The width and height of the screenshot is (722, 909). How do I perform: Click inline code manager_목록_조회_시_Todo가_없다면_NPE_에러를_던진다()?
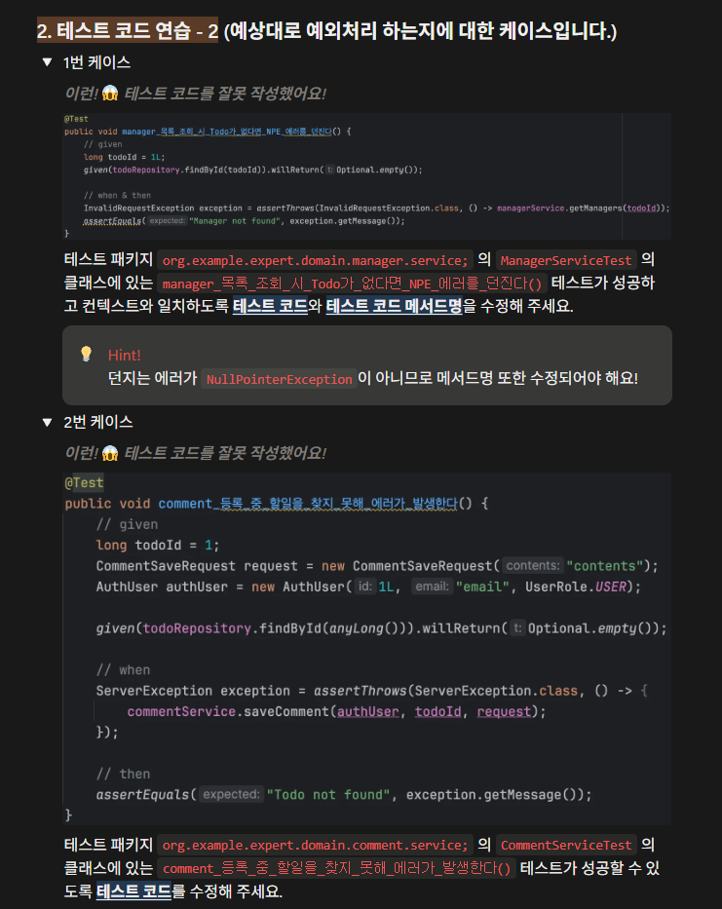pyautogui.click(x=352, y=284)
